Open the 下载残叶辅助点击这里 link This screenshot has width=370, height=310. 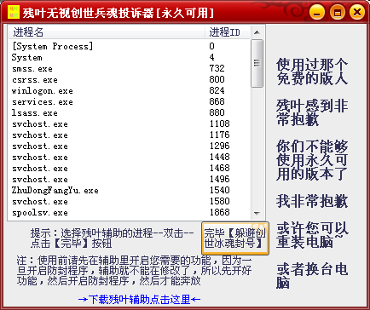click(x=139, y=299)
